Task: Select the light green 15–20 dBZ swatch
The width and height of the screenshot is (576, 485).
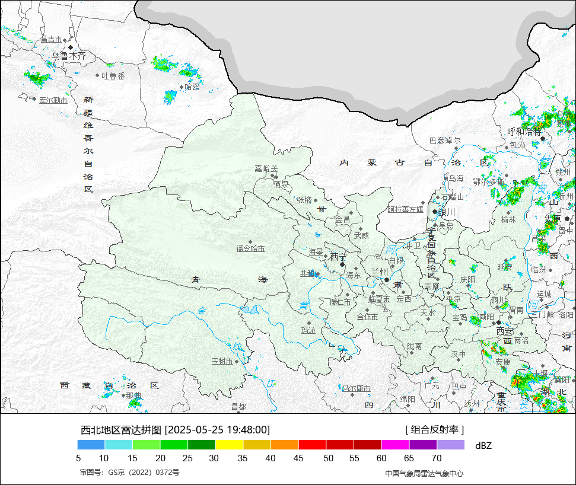Action: [x=146, y=445]
